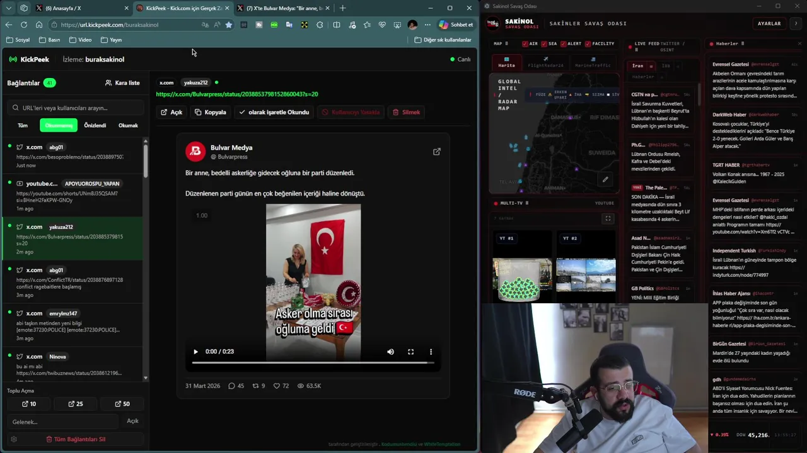Switch to FlightRadar24 tab in Sakinol

[545, 63]
